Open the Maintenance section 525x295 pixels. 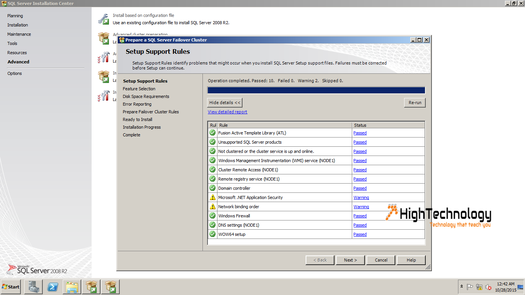pos(19,34)
